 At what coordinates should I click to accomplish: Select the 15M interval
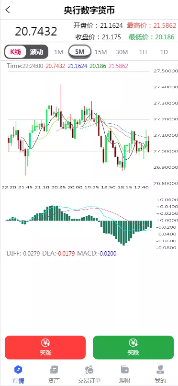[x=100, y=52]
